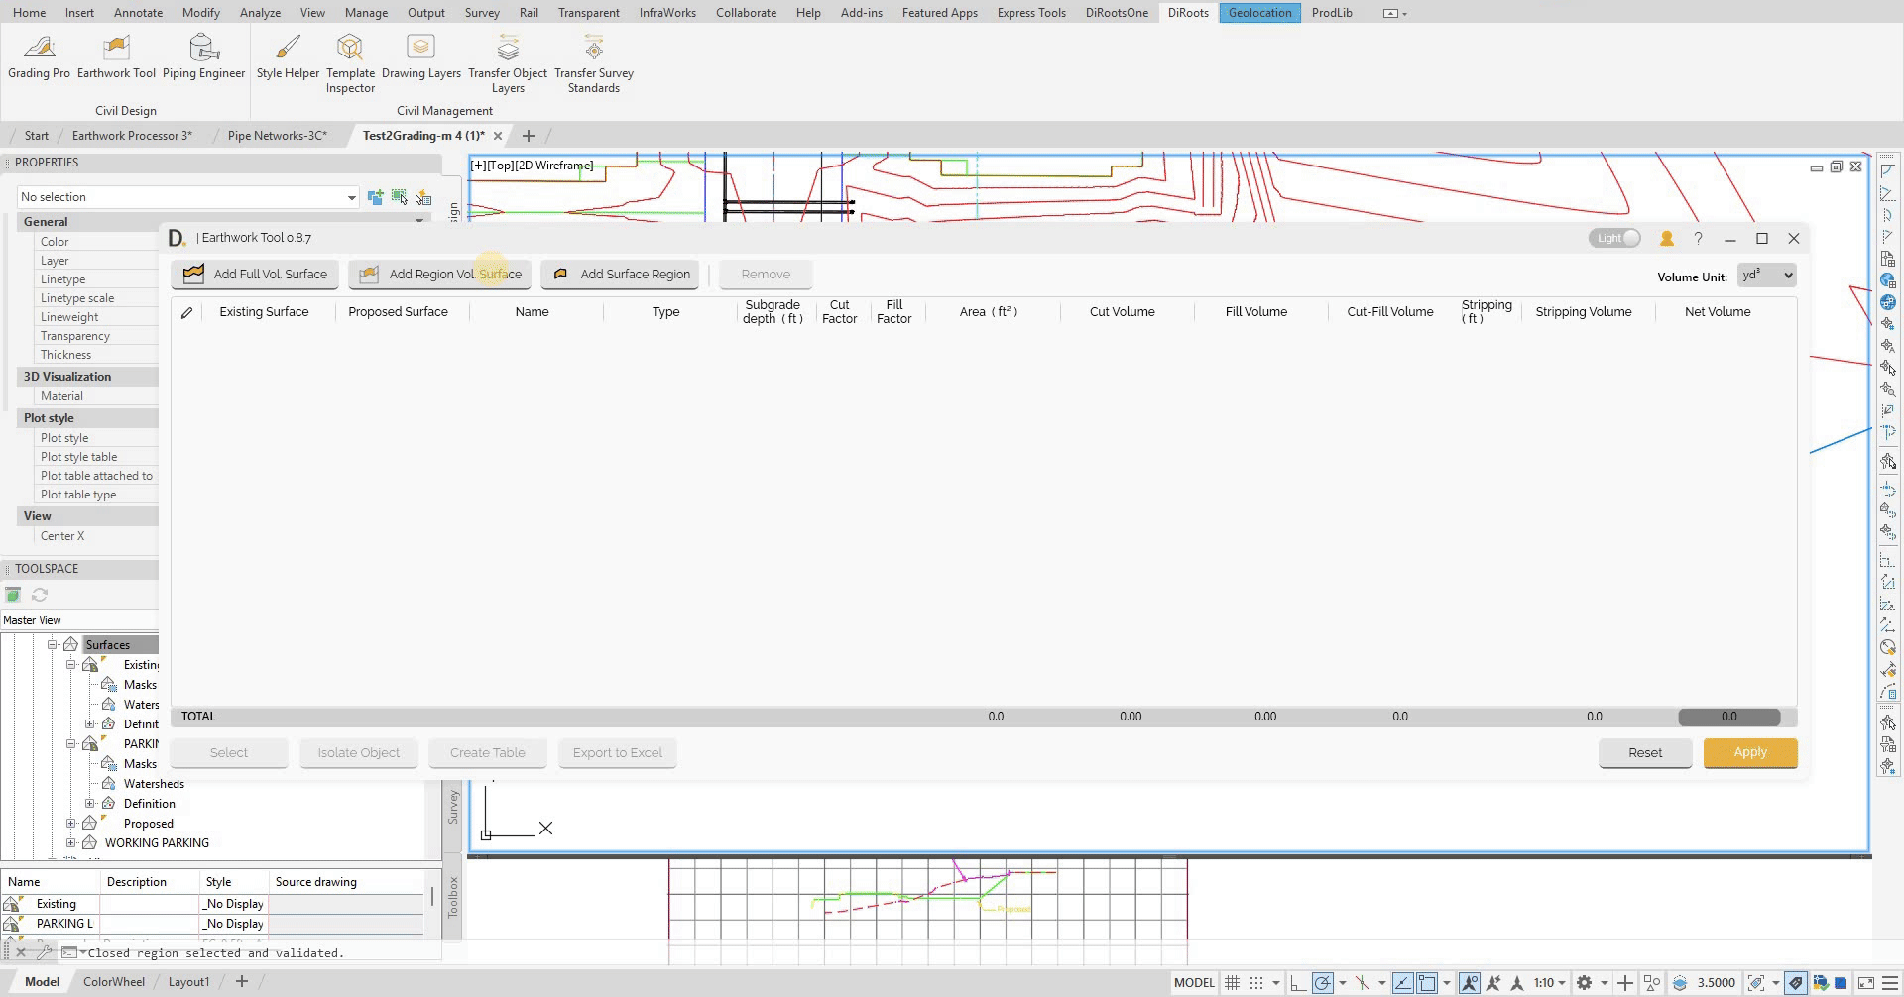Open the Volume Unit yd³ dropdown
This screenshot has width=1904, height=997.
(1766, 276)
